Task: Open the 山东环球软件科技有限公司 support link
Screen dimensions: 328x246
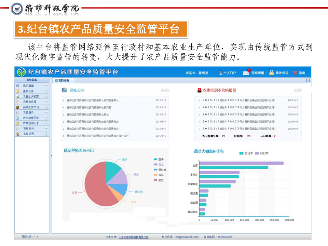Action: pos(133,237)
